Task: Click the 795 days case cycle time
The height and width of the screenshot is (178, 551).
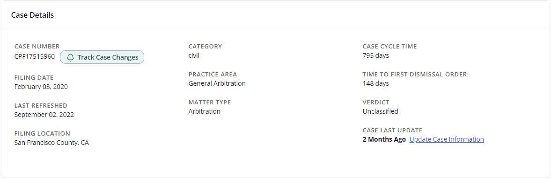Action: coord(375,55)
